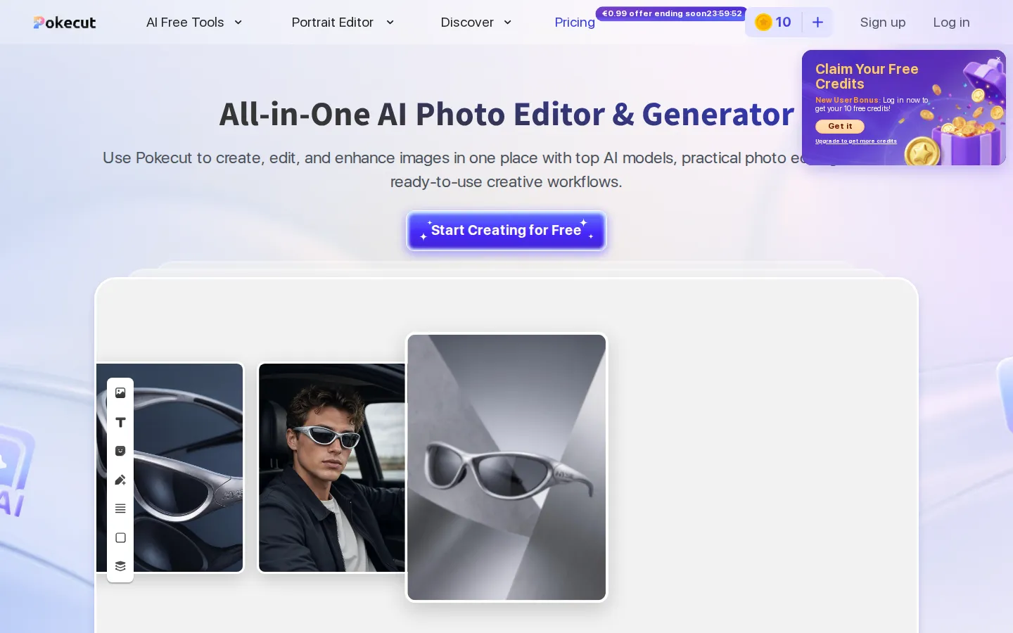Select the sticker tool in editor toolbar

click(x=120, y=451)
